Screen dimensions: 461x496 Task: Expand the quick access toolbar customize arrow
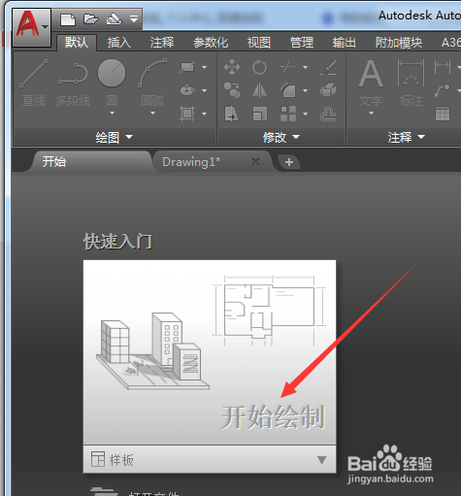(134, 19)
